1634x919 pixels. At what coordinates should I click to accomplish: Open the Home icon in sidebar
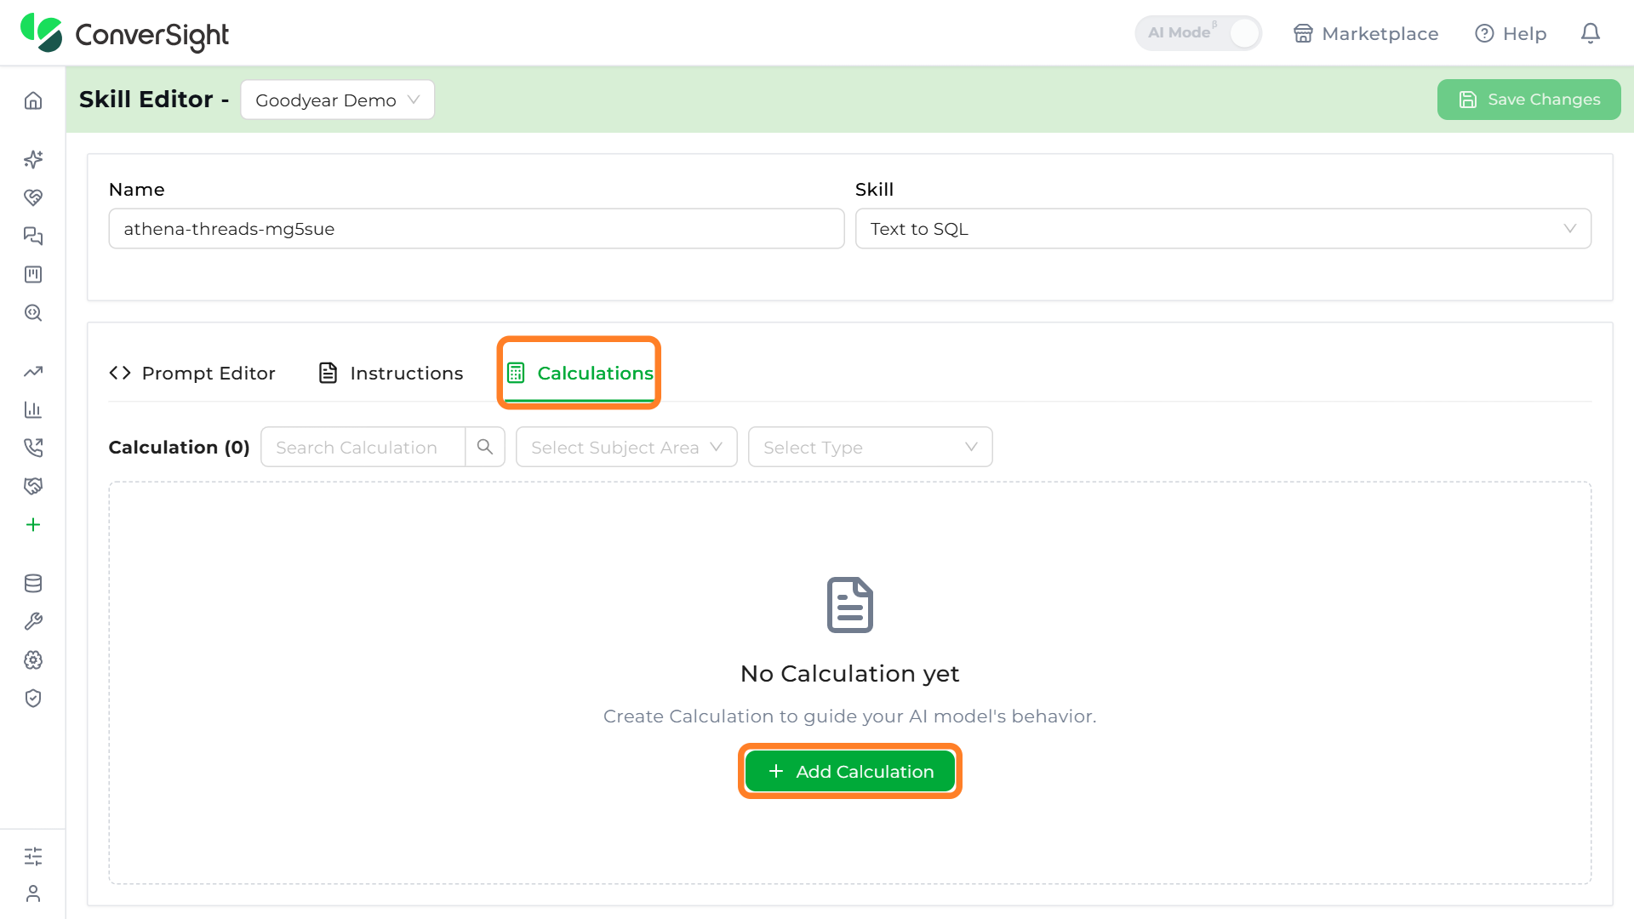click(33, 100)
